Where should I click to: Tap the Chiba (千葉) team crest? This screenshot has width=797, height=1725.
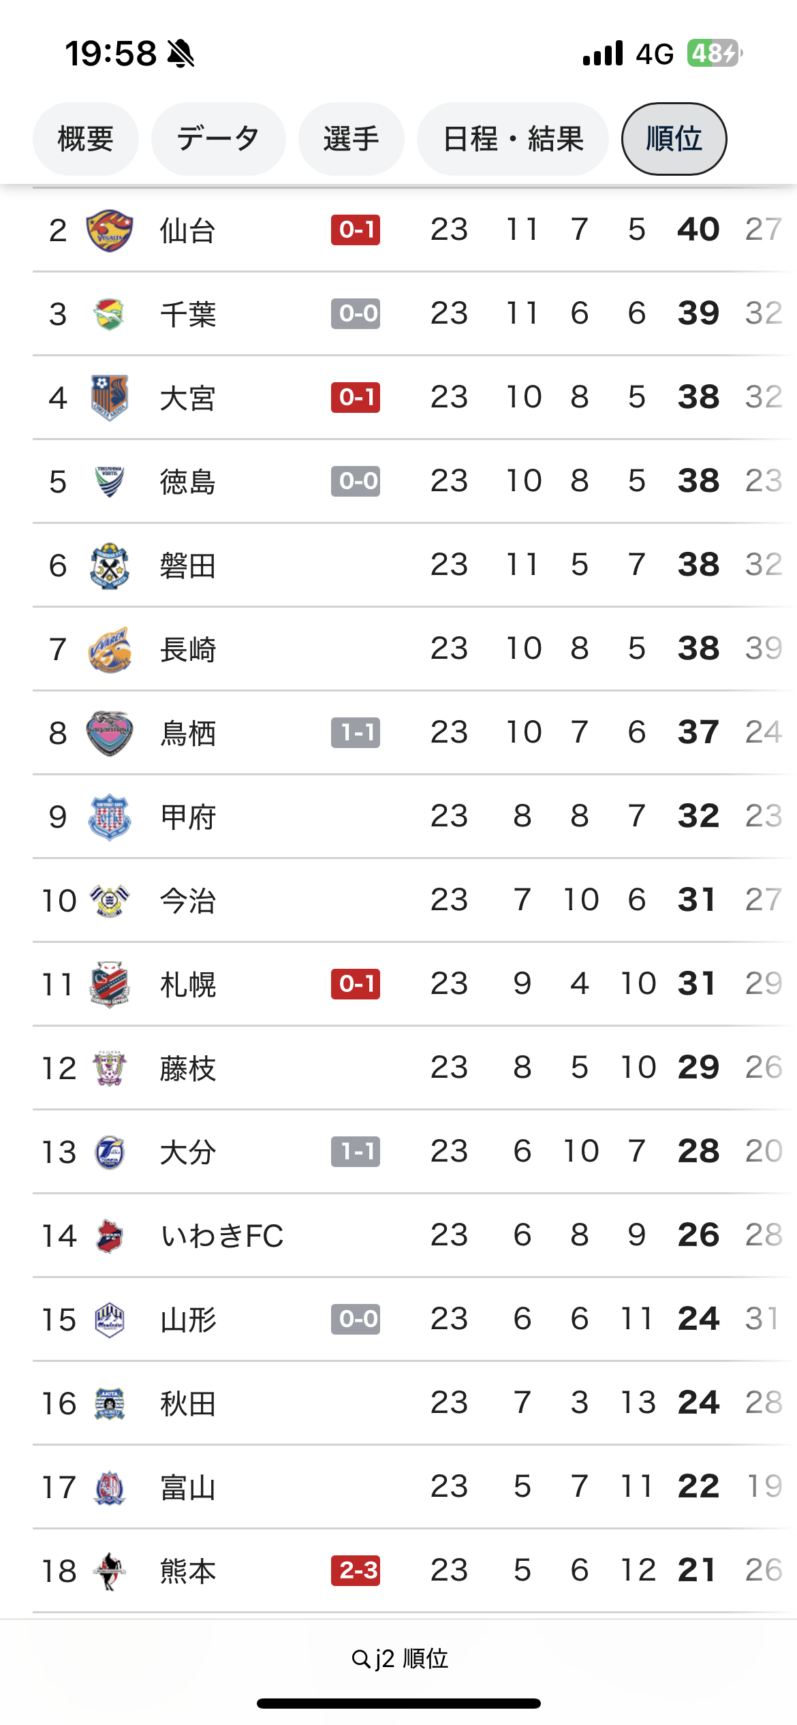[x=109, y=314]
